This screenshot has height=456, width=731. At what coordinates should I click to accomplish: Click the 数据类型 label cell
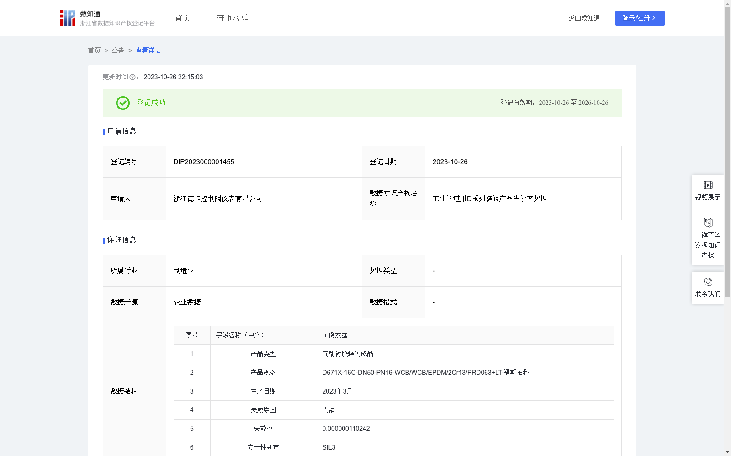point(393,271)
